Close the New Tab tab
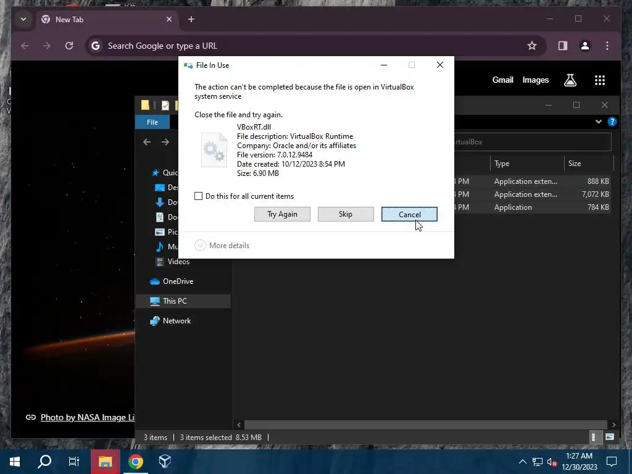Screen dimensions: 632x474 tap(169, 19)
